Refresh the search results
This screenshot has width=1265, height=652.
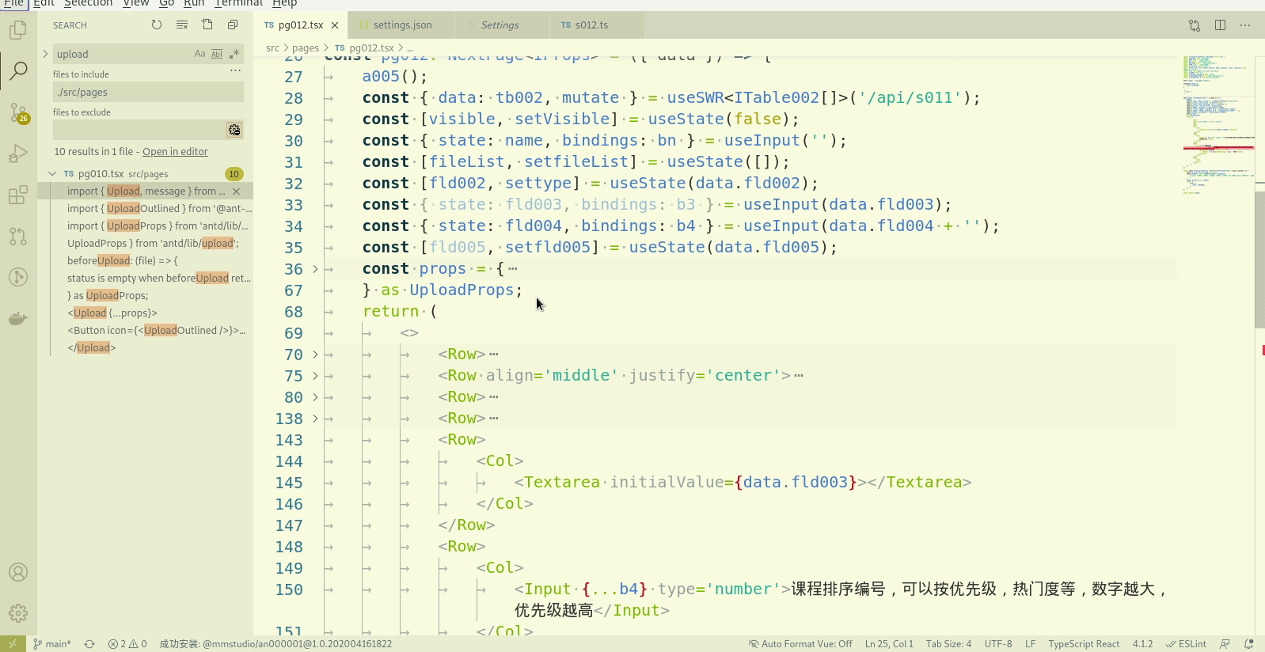pyautogui.click(x=157, y=25)
